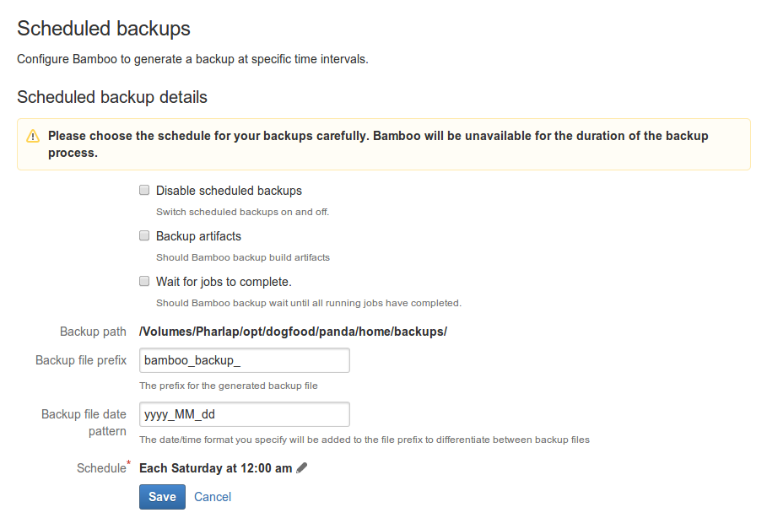
Task: Click the 'Backup file date pattern' label
Action: point(84,423)
